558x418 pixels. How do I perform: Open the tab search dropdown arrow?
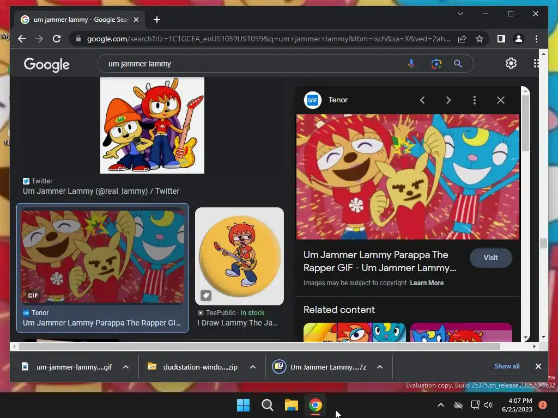(x=460, y=14)
